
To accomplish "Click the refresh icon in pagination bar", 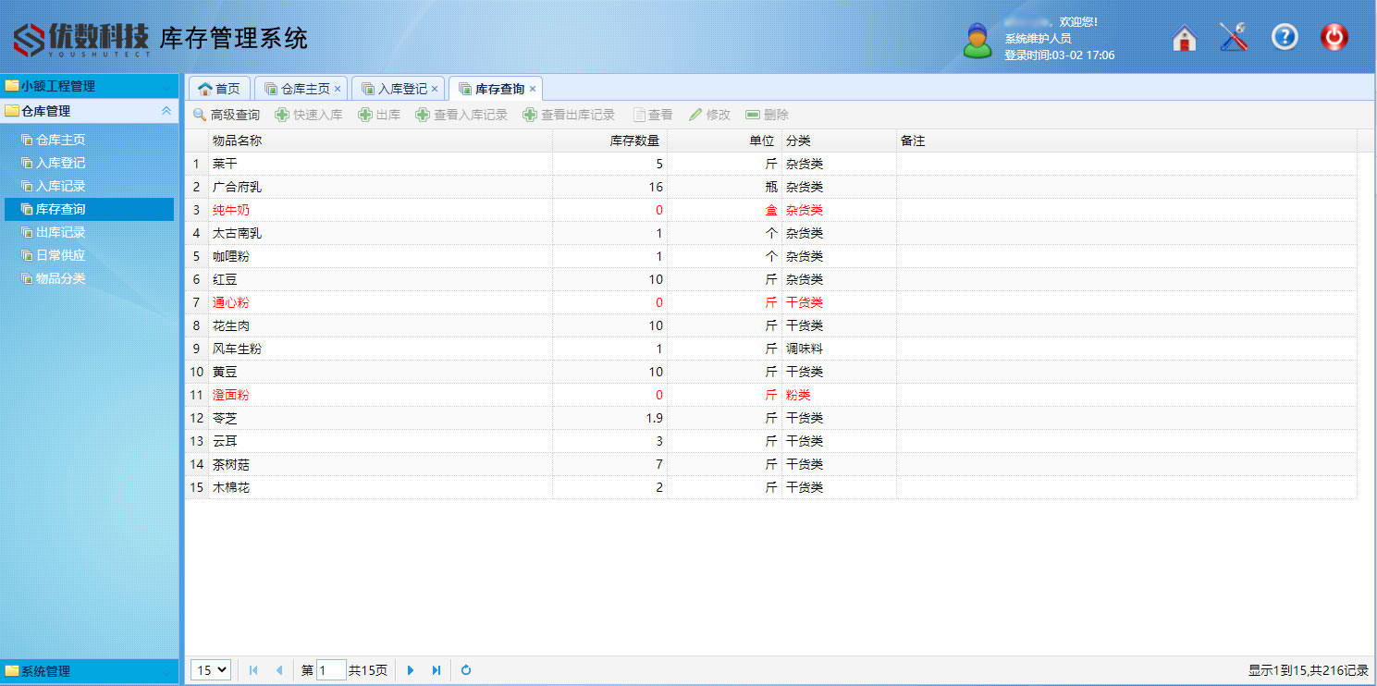I will (466, 670).
